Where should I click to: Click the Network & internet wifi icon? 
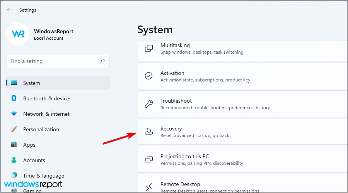point(14,114)
